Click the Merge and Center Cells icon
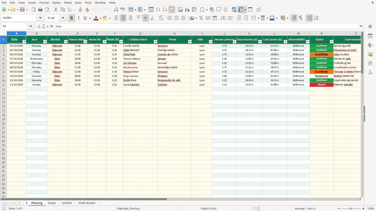The width and height of the screenshot is (376, 211). 170,18
